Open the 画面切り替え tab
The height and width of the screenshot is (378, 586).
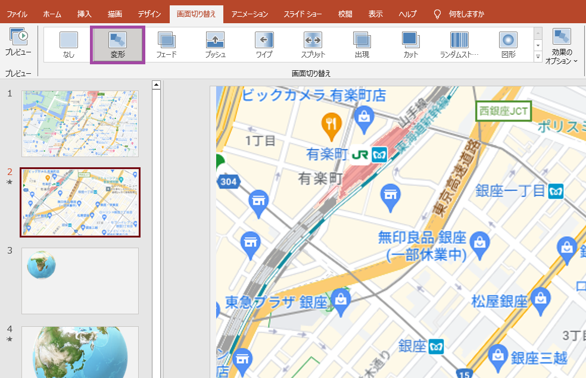196,14
